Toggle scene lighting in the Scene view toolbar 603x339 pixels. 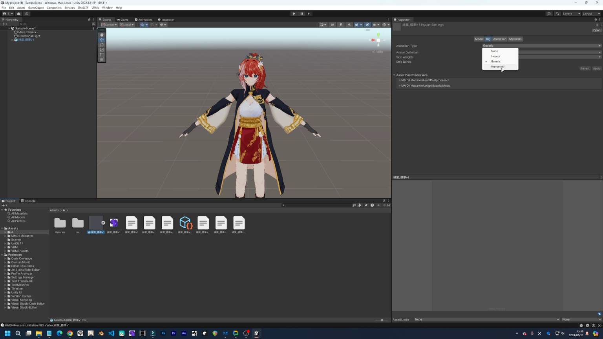pos(341,24)
